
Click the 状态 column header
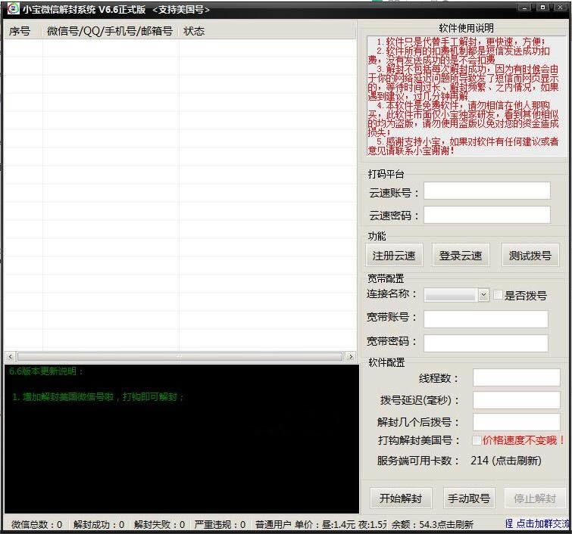click(194, 31)
